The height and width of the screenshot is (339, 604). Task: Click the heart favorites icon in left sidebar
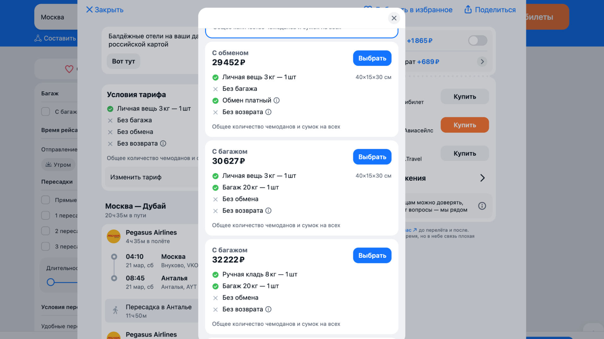pos(69,69)
